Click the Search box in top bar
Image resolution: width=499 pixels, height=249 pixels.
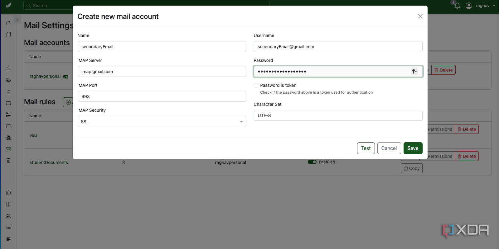tap(147, 5)
